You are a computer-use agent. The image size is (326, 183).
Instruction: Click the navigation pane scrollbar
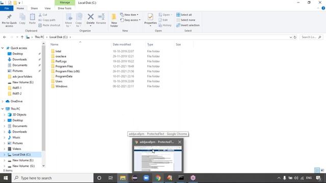[43, 98]
